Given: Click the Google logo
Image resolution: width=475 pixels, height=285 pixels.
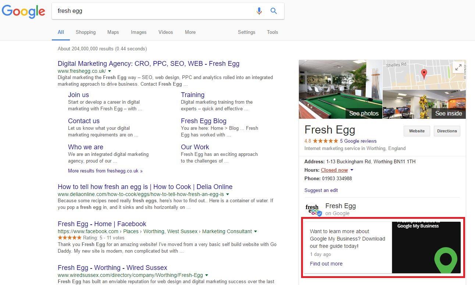Looking at the screenshot, I should pos(24,11).
